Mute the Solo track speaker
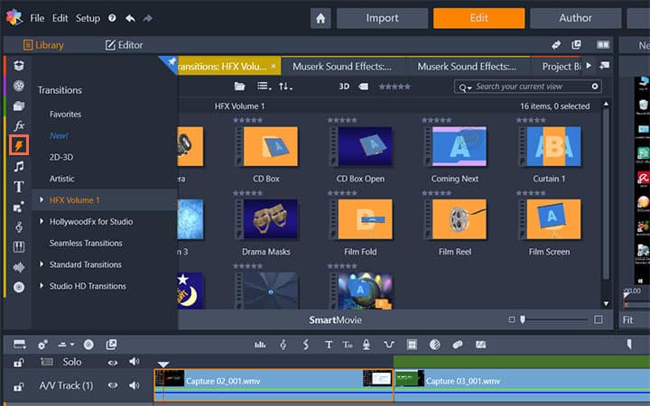The width and height of the screenshot is (650, 406). coord(134,362)
